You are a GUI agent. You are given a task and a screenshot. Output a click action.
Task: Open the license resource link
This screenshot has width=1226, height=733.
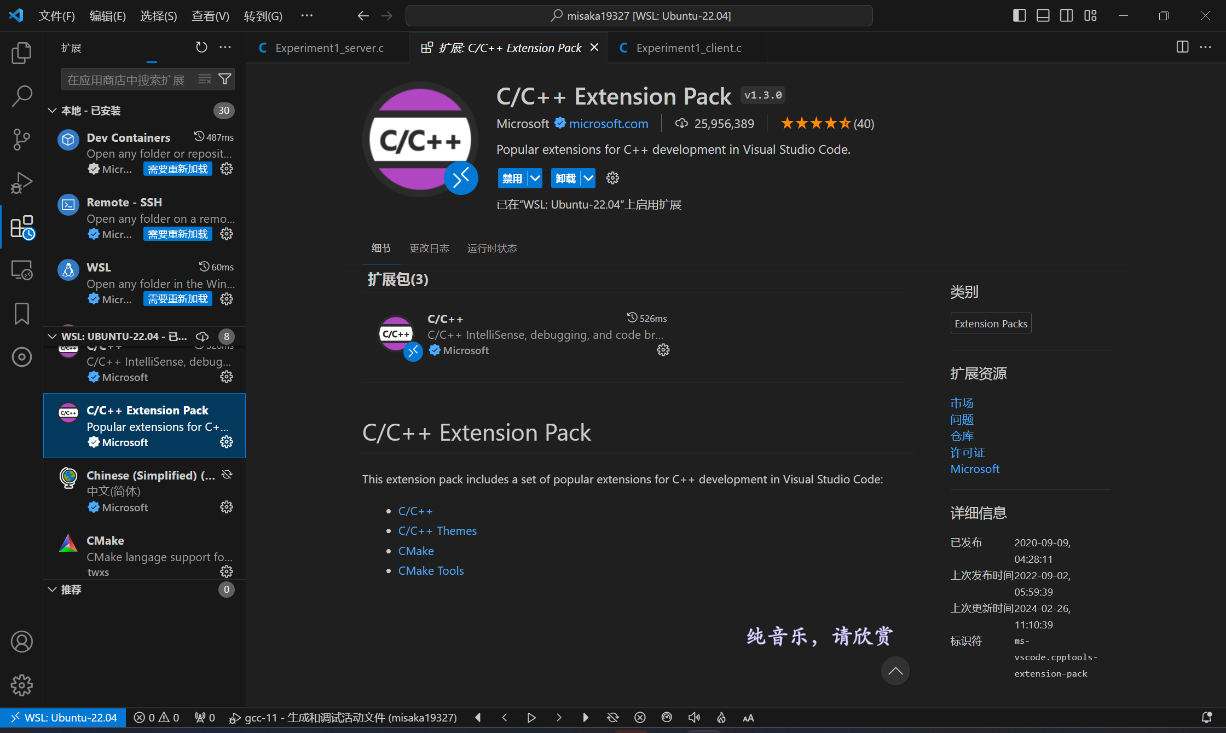click(x=968, y=452)
